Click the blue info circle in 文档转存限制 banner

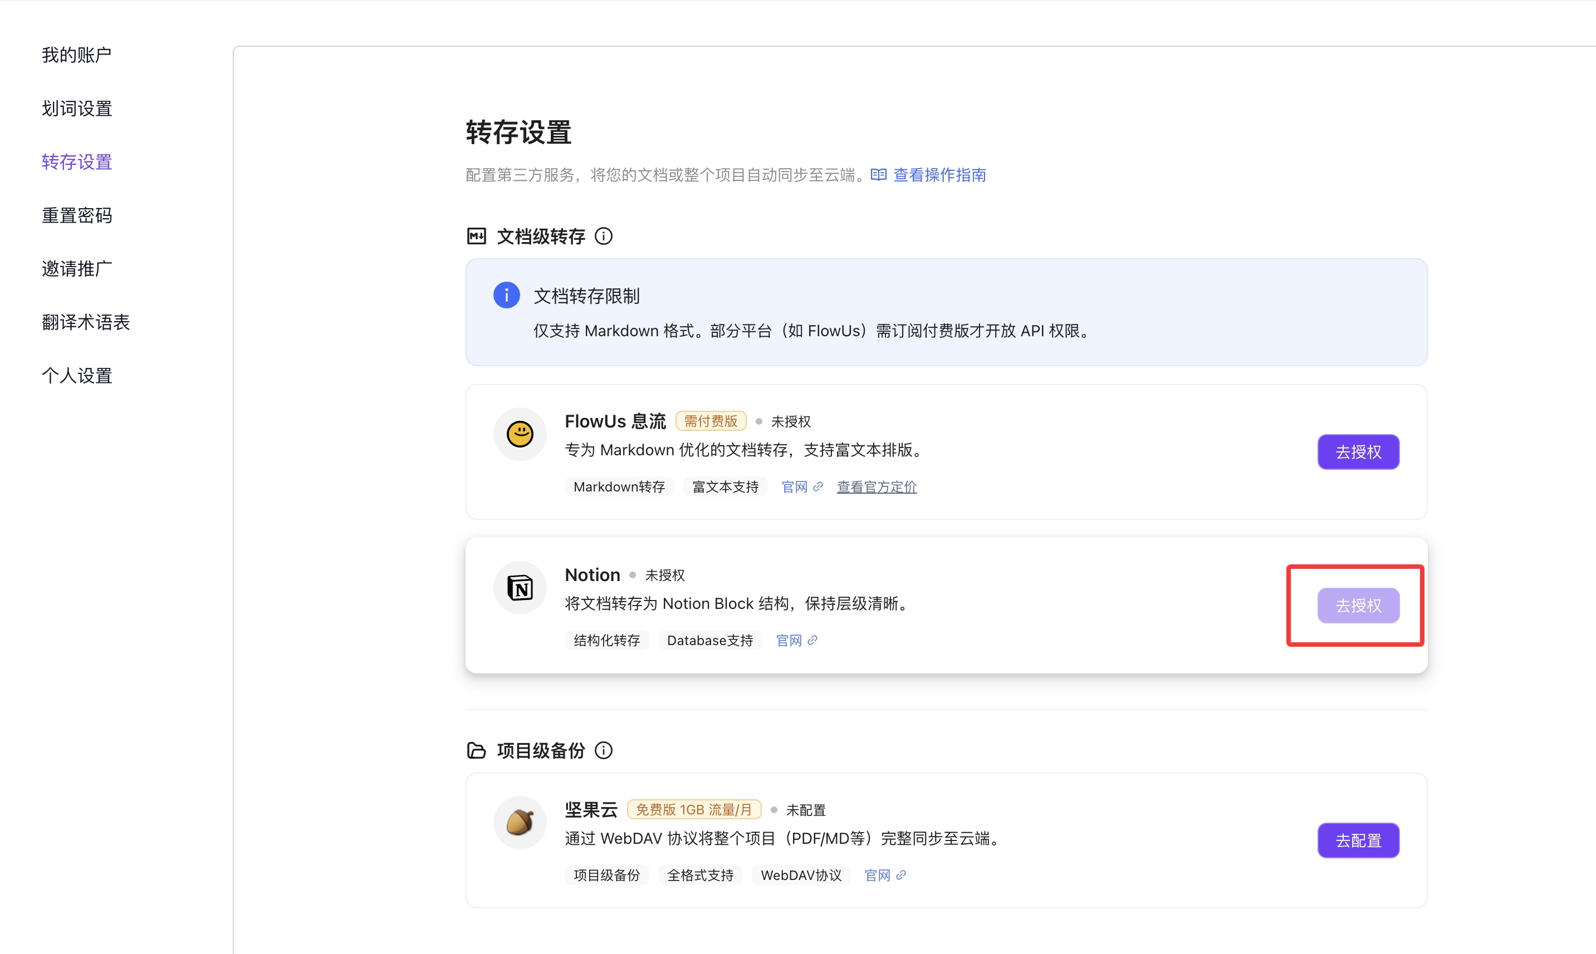pyautogui.click(x=506, y=294)
